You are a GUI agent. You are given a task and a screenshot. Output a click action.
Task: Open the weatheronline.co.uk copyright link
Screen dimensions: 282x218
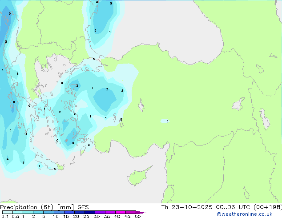245,214
